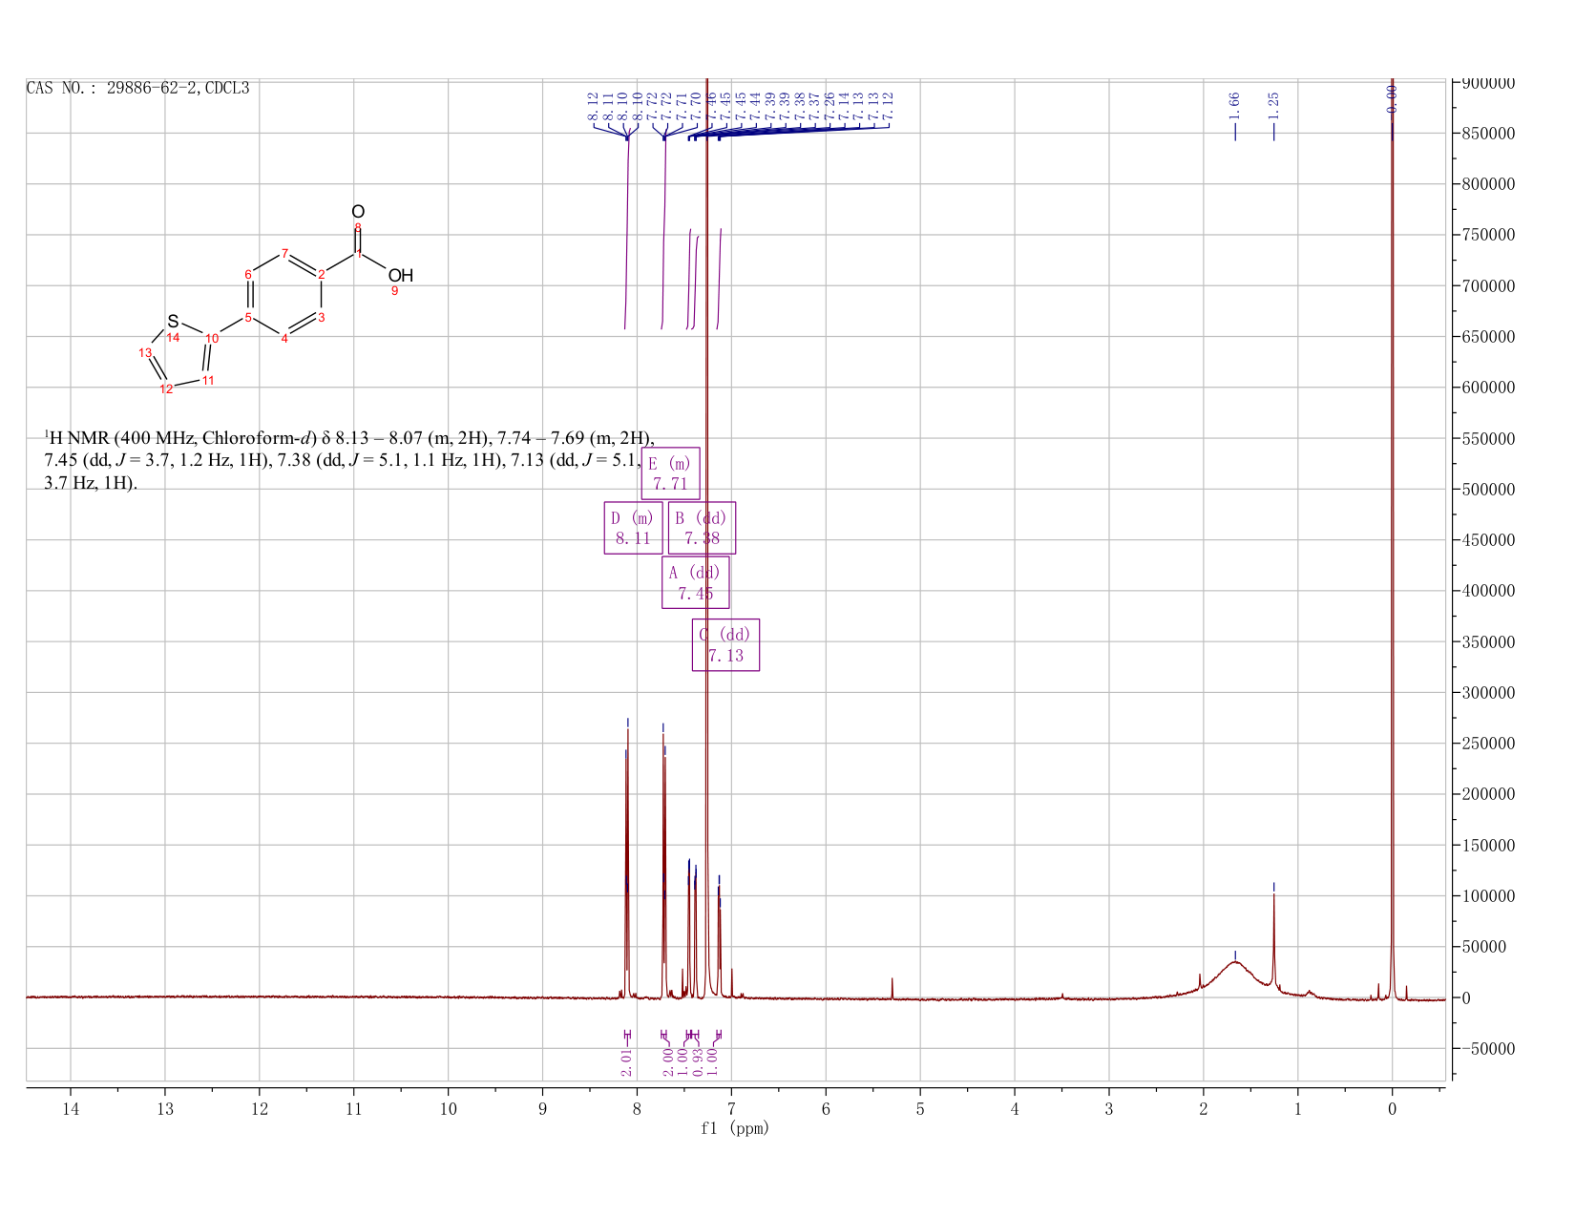This screenshot has width=1575, height=1217.
Task: Click the sulfur atom S in the structure
Action: (x=173, y=322)
